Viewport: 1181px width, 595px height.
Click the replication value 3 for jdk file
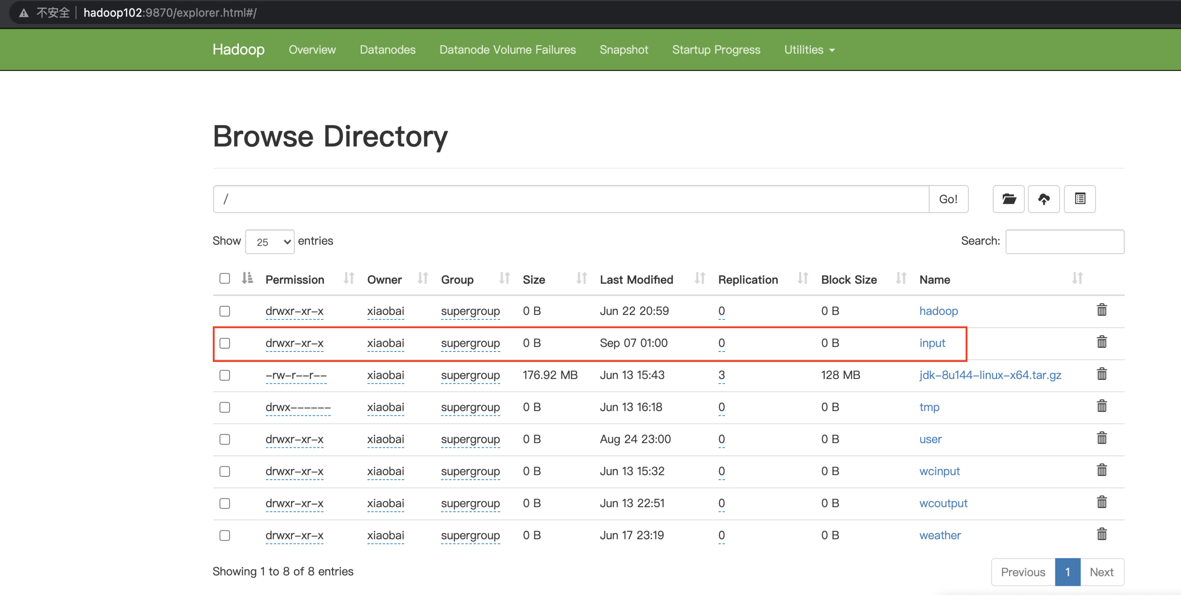(722, 375)
